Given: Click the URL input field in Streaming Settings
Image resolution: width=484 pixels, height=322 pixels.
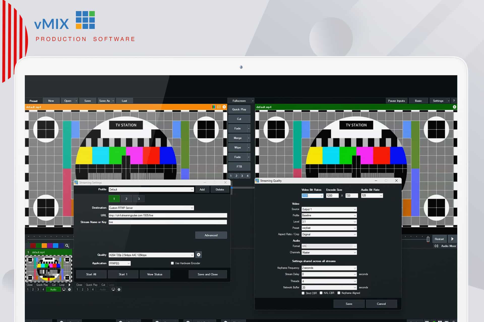Looking at the screenshot, I should tap(168, 215).
